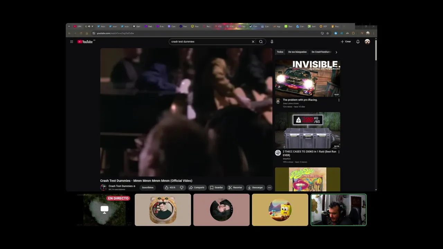Click the Suscribirse button
443x249 pixels.
[x=148, y=187]
